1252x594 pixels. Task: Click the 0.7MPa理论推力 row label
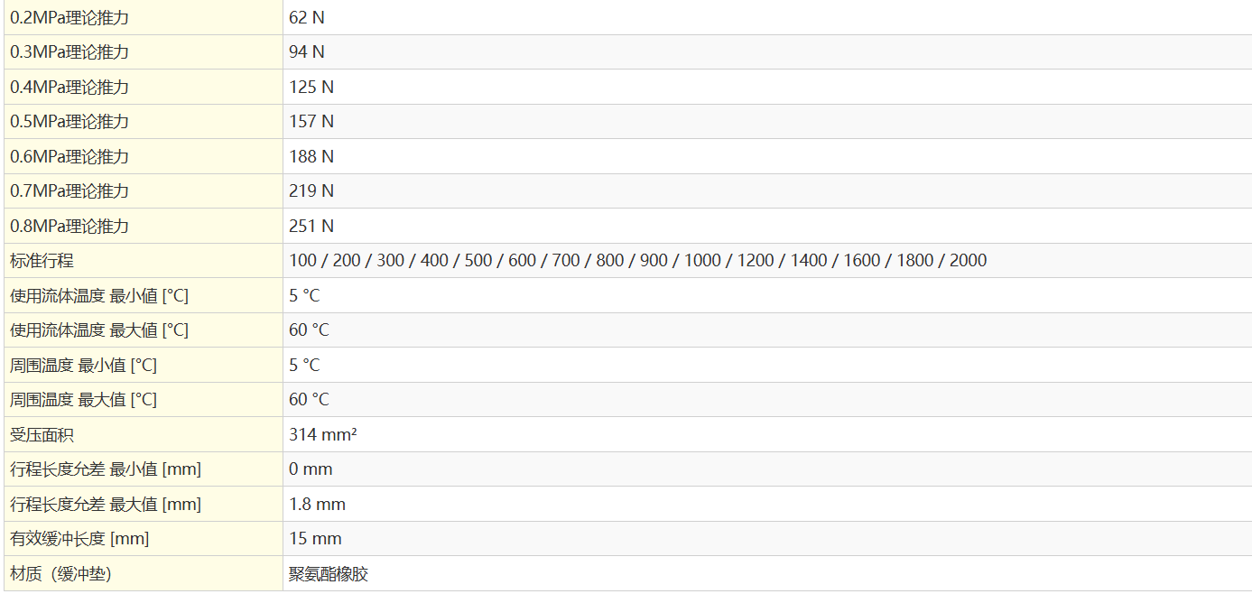pos(70,191)
